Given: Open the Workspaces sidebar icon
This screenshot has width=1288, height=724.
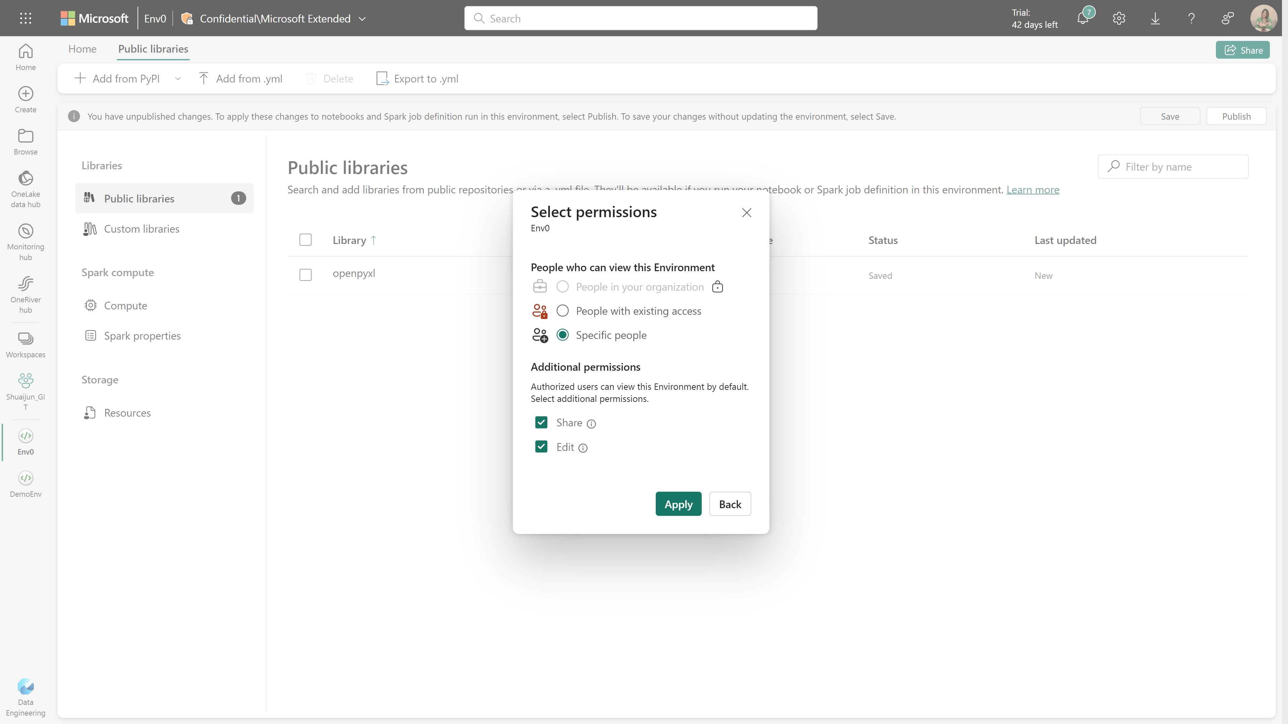Looking at the screenshot, I should click(25, 339).
